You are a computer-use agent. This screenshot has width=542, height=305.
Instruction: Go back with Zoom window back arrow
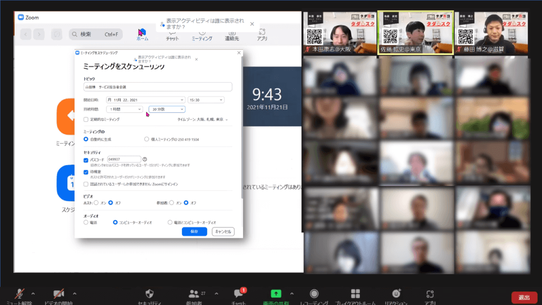25,34
